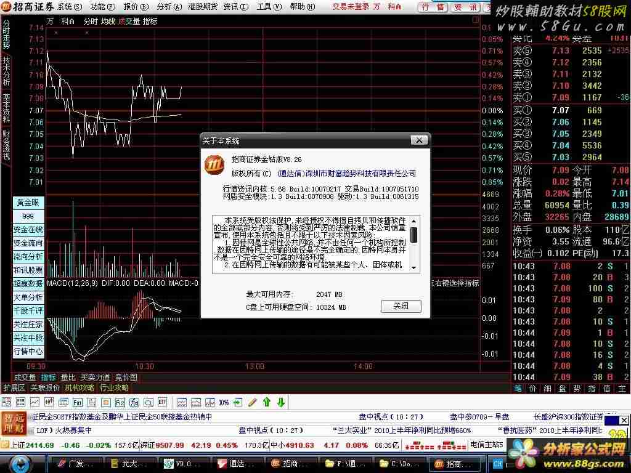631x473 pixels.
Task: Click the Fid toolbar icon
Action: click(x=77, y=402)
